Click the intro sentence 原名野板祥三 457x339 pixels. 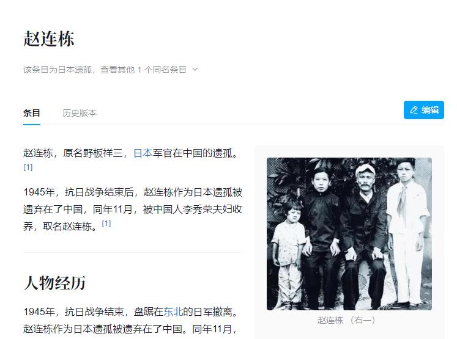(93, 153)
